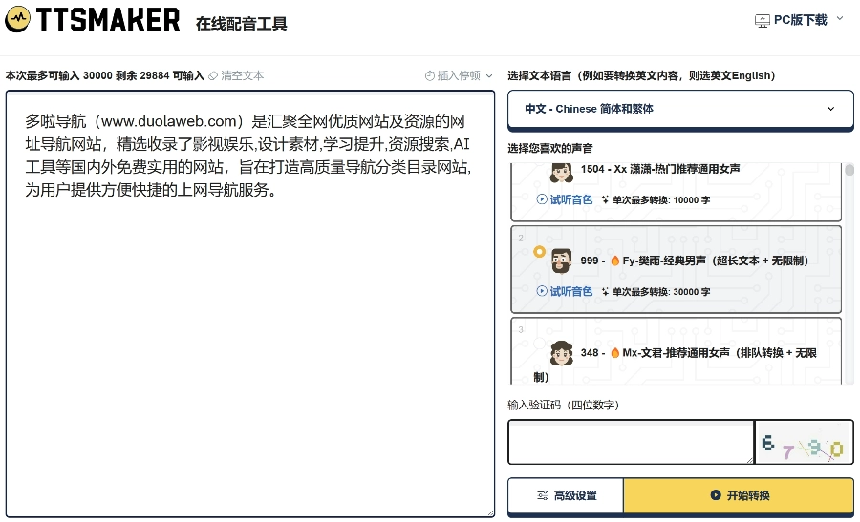Click the Mx-文君 female voice avatar
Image resolution: width=860 pixels, height=522 pixels.
pos(561,352)
